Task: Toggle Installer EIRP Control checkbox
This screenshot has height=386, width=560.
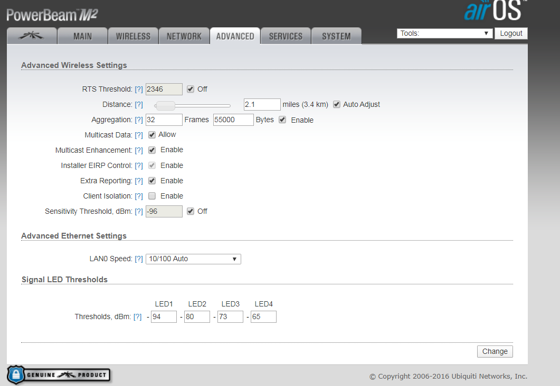Action: pyautogui.click(x=152, y=165)
